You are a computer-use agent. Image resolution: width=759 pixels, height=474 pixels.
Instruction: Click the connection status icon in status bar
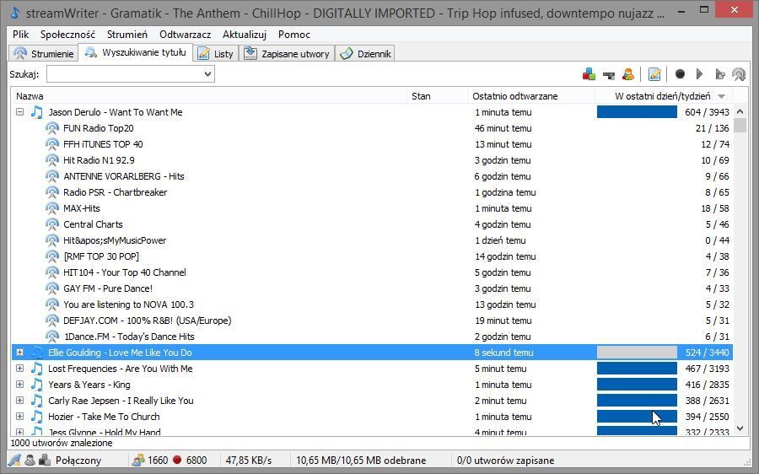click(14, 460)
